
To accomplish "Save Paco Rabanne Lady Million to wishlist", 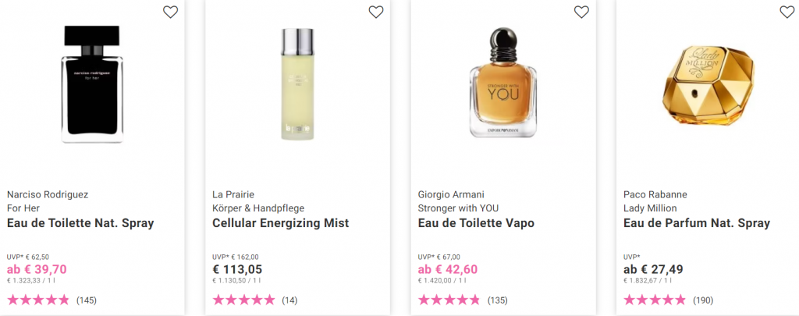I will click(787, 12).
